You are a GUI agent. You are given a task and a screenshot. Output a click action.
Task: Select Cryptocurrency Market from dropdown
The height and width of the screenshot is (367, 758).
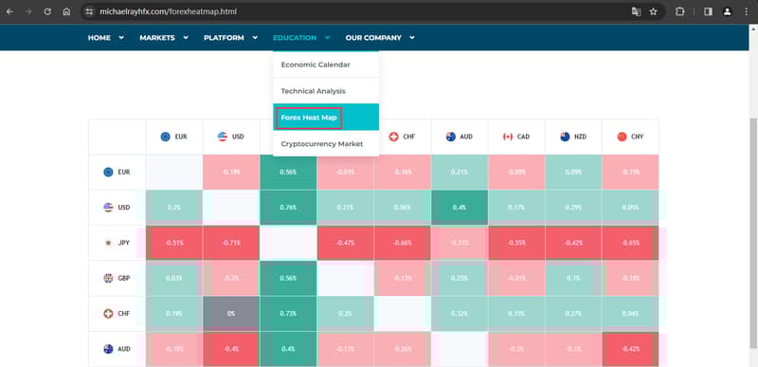coord(326,143)
